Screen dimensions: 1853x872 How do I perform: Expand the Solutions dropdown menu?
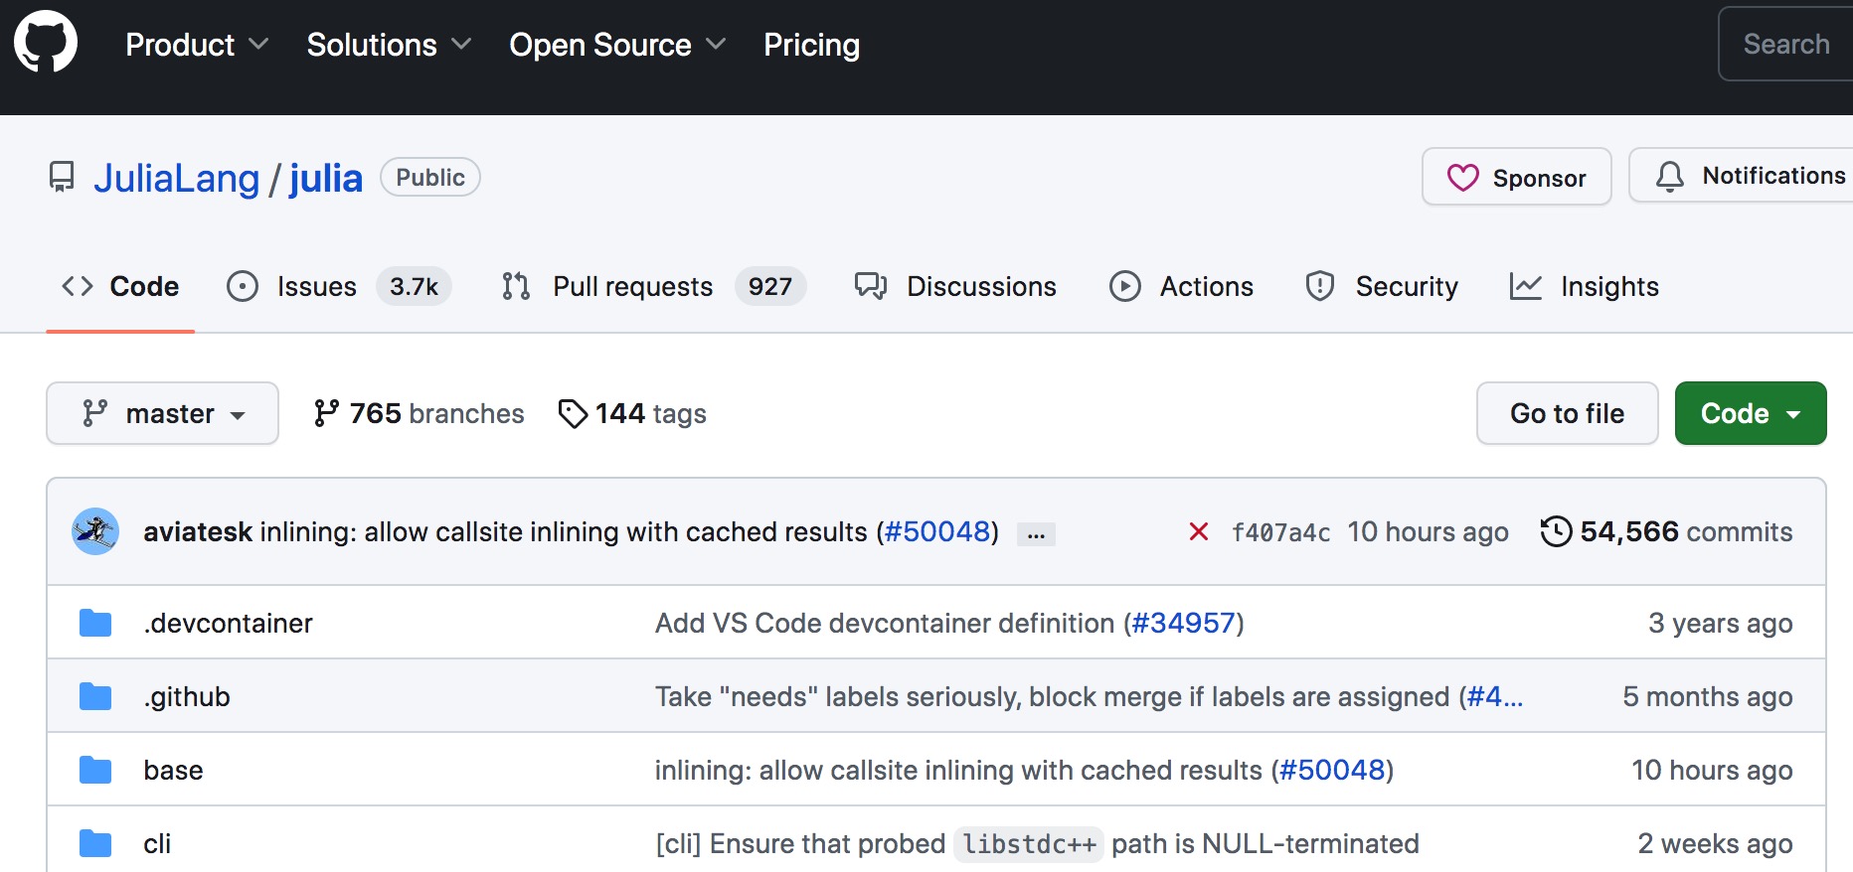click(x=389, y=45)
